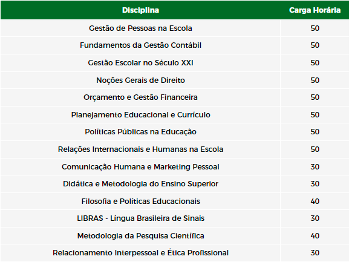This screenshot has width=349, height=262.
Task: Click the Carga Horária column header
Action: pyautogui.click(x=315, y=10)
